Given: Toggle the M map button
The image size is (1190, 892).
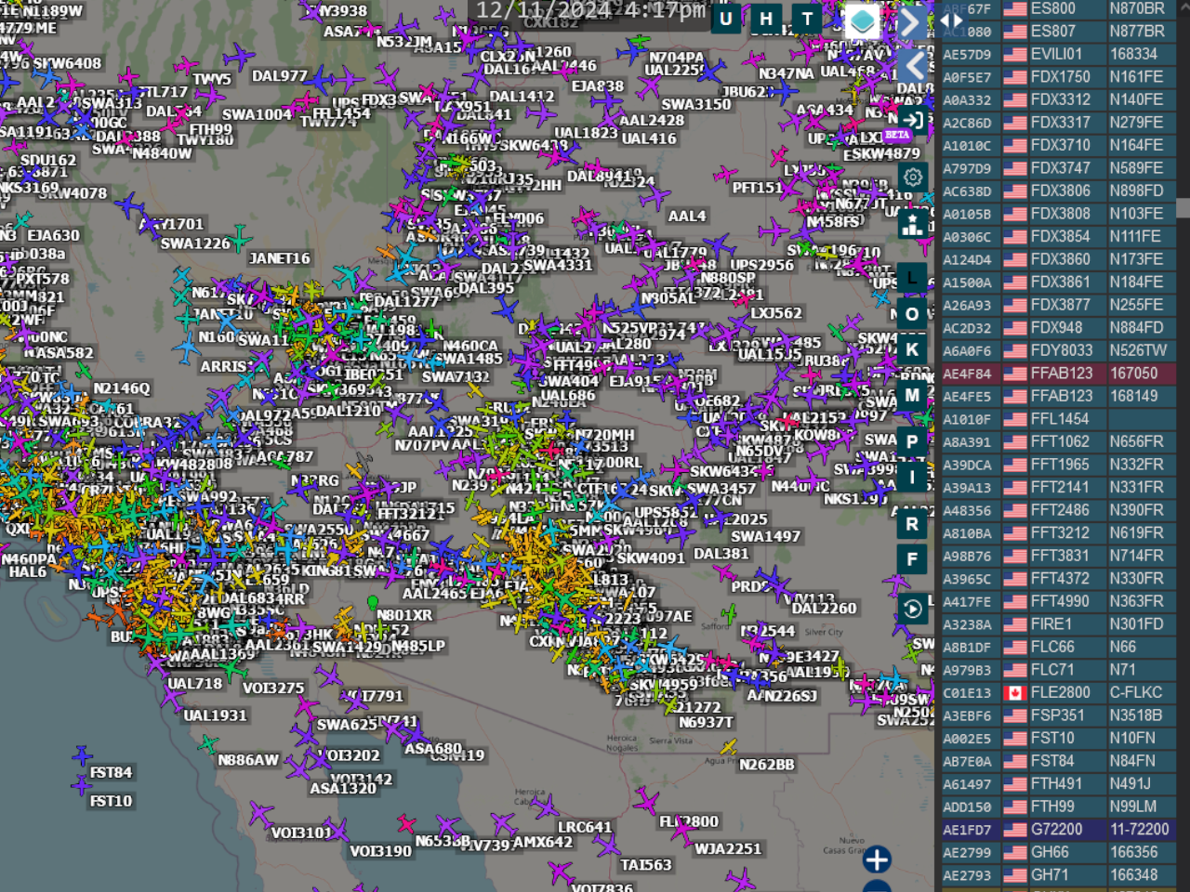Looking at the screenshot, I should pyautogui.click(x=912, y=395).
